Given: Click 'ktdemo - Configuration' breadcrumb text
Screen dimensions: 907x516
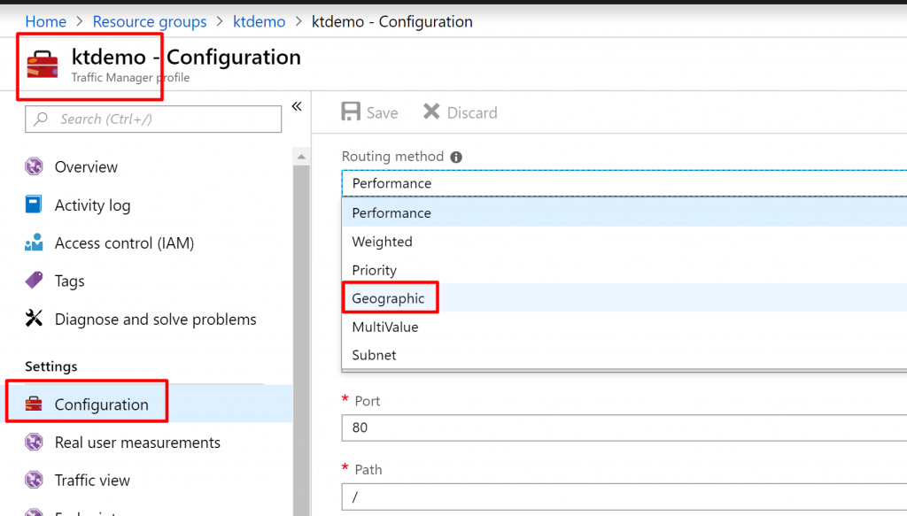Looking at the screenshot, I should point(392,22).
